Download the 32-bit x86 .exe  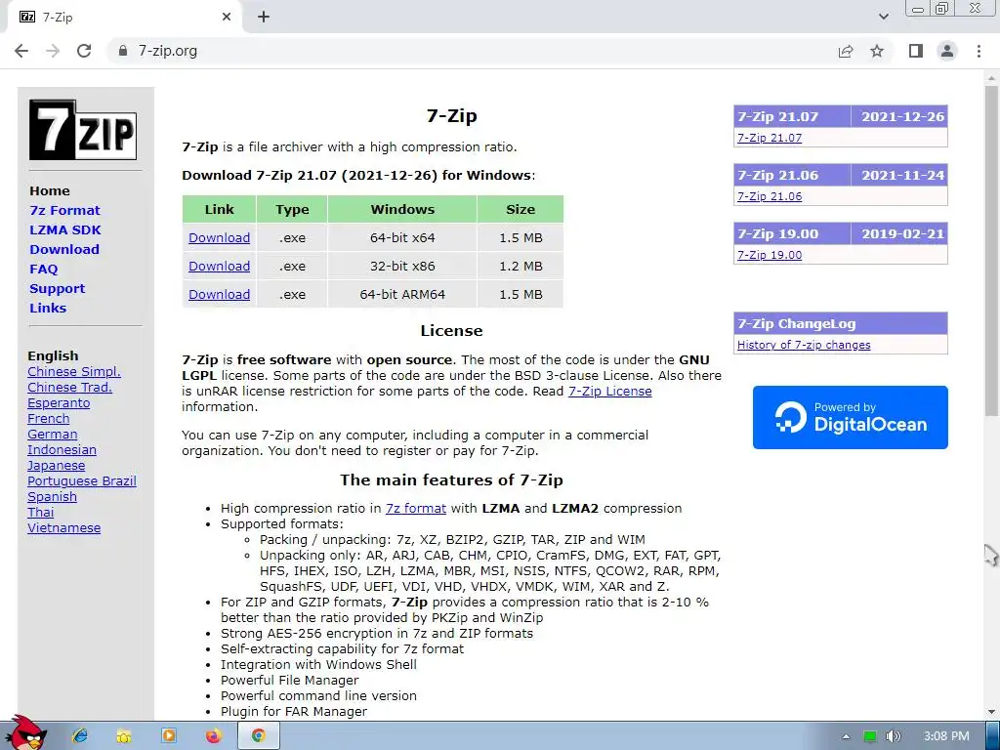219,266
